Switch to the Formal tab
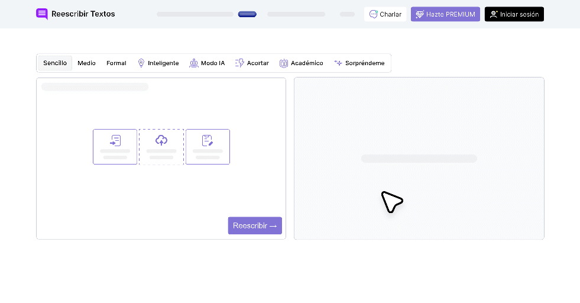Screen dimensions: 580x303 [x=116, y=63]
